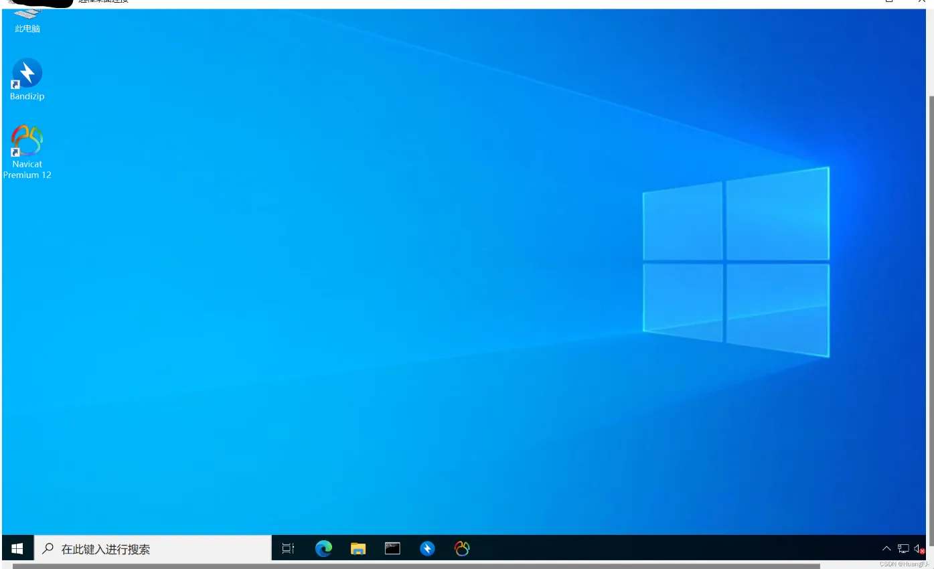Open the network status tray icon
The width and height of the screenshot is (934, 569).
click(x=903, y=549)
